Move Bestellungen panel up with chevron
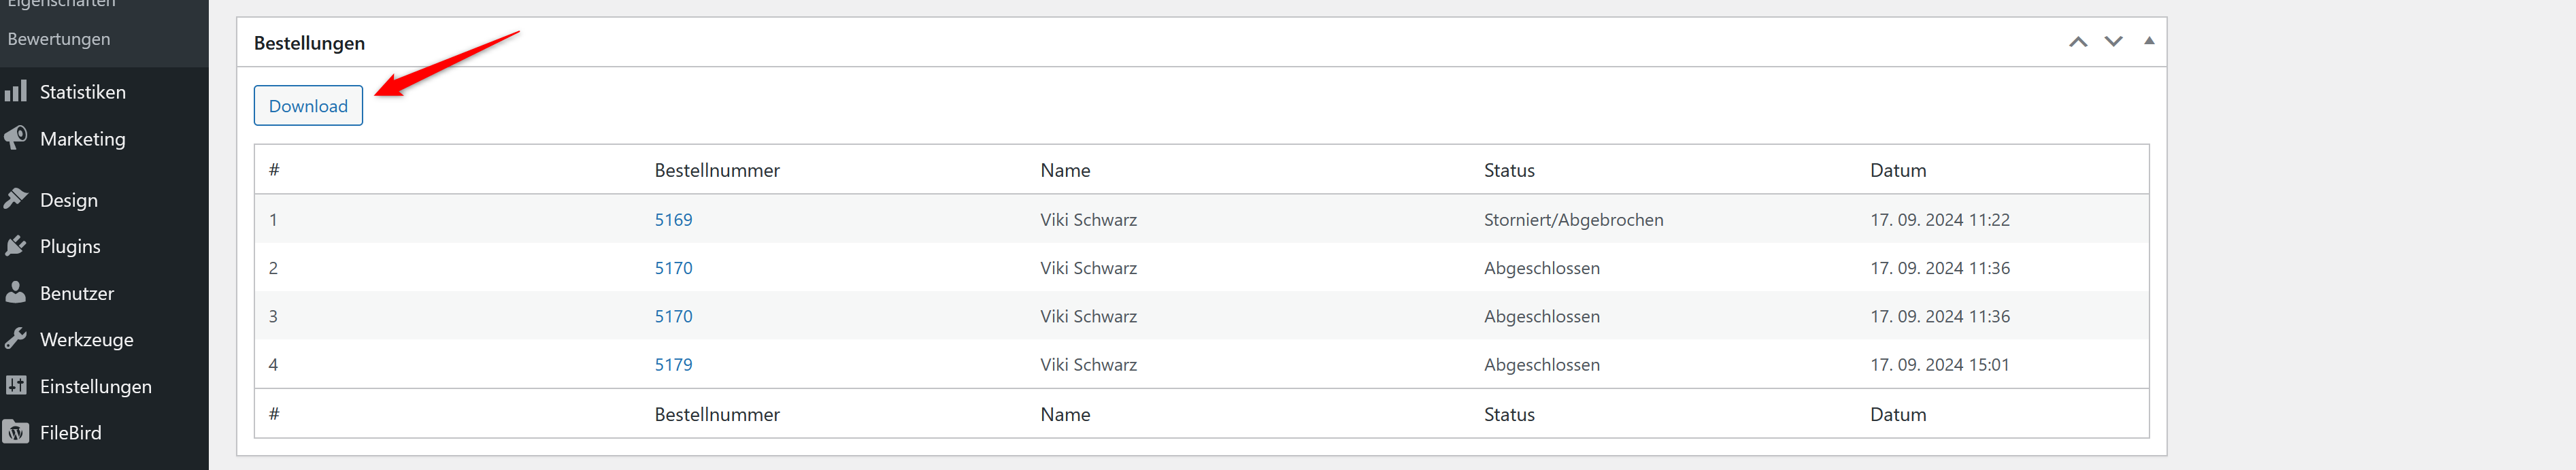 click(x=2078, y=42)
